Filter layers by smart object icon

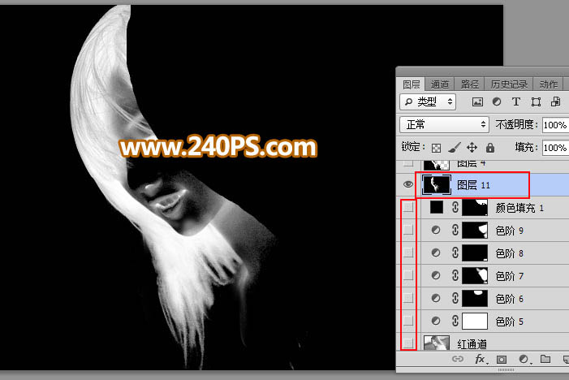tap(555, 101)
